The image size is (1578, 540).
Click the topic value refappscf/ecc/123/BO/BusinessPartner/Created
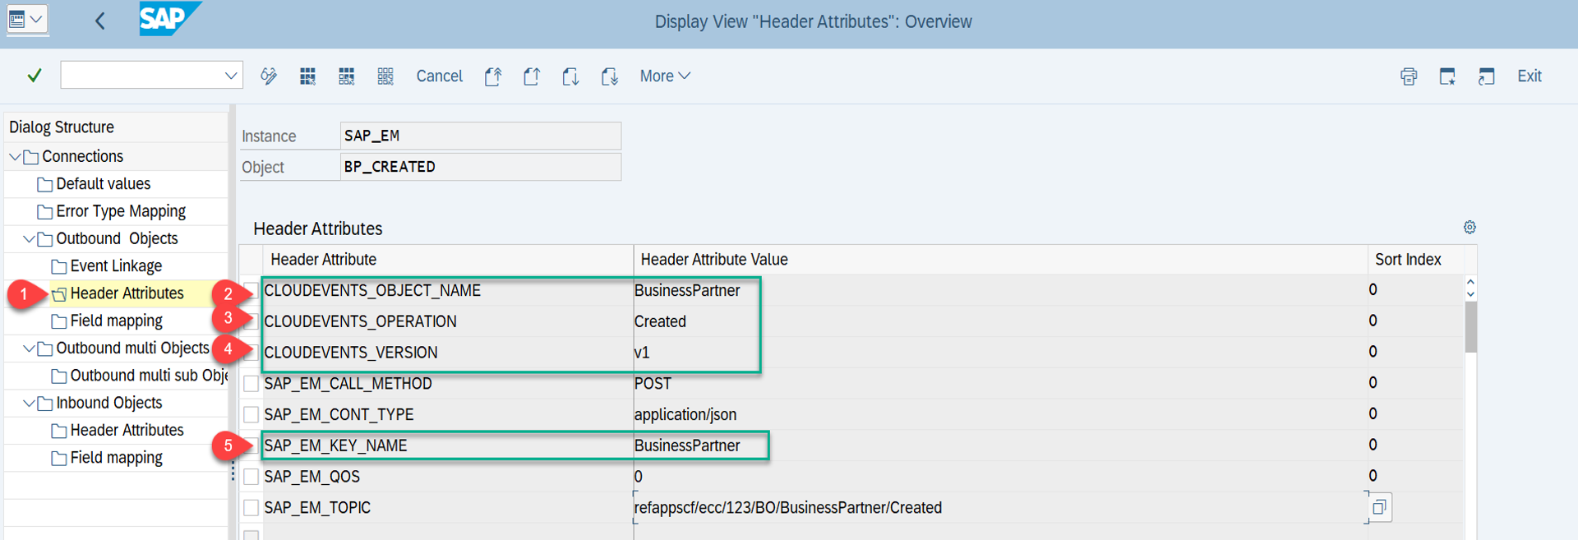[787, 508]
